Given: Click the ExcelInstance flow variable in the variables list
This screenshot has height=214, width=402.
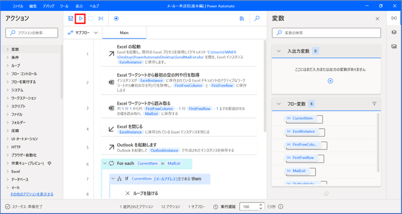Looking at the screenshot, I should point(303,131).
